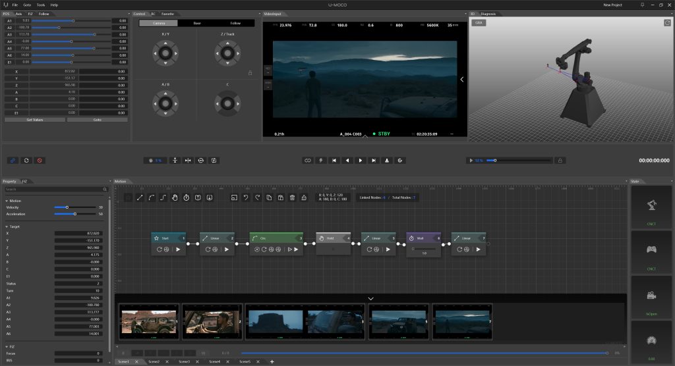The image size is (675, 366).
Task: Click the robot arm connection status icon
Action: click(x=651, y=206)
